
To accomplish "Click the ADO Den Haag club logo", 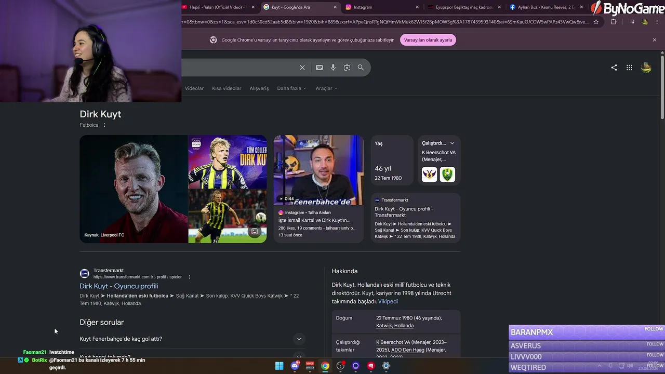I will tap(447, 175).
